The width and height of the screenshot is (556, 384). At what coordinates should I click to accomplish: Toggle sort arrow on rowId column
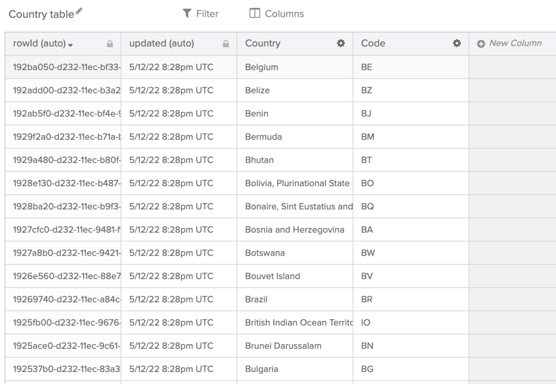(71, 44)
